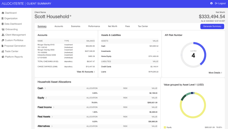
Task: Click the Scott Household client name
Action: pyautogui.click(x=52, y=17)
